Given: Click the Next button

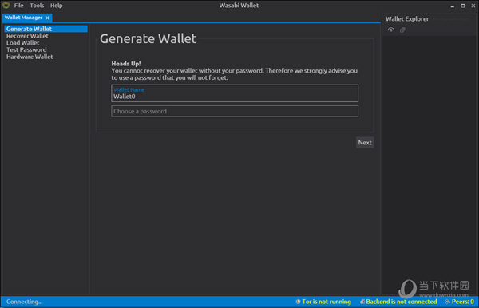Looking at the screenshot, I should 365,143.
